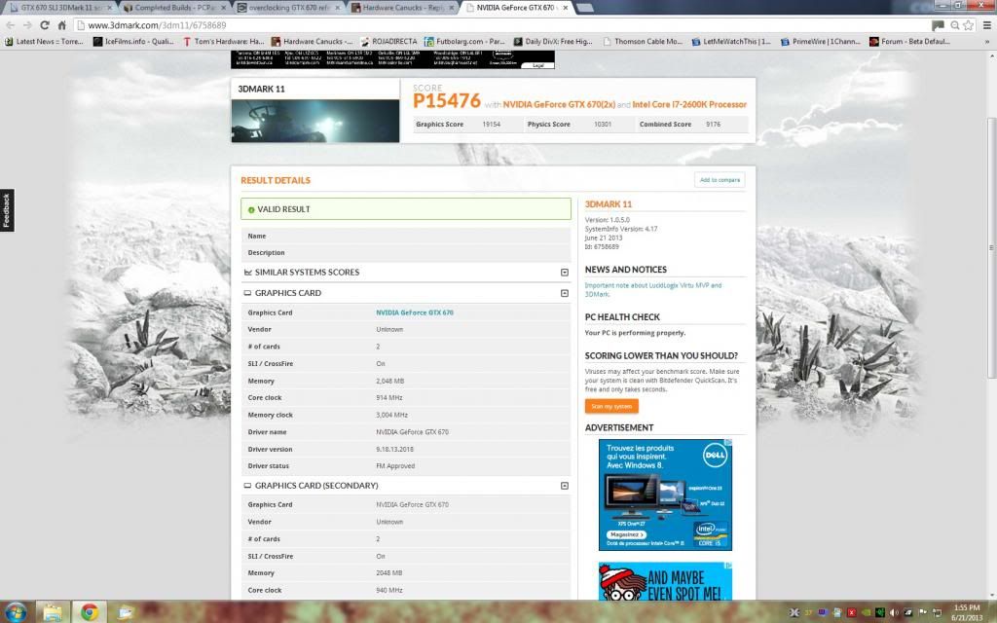
Task: Bookmark this page with the star icon
Action: click(x=969, y=25)
